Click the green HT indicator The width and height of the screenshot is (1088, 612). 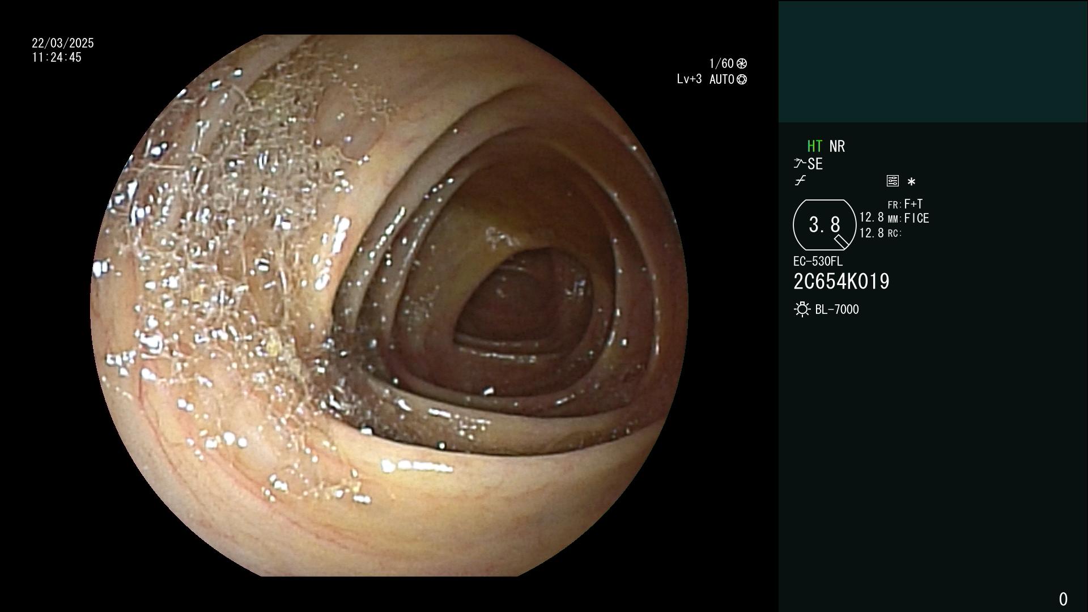(814, 146)
